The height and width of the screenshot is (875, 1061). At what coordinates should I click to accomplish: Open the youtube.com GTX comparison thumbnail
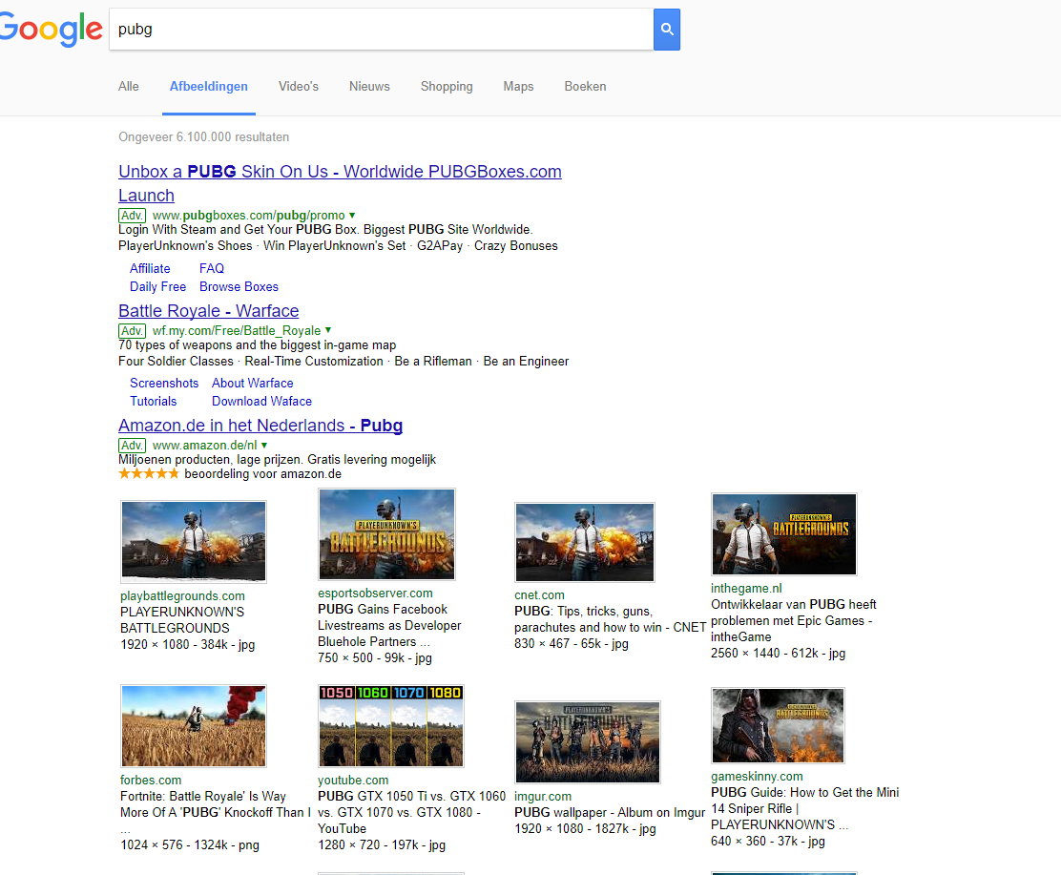(x=391, y=725)
